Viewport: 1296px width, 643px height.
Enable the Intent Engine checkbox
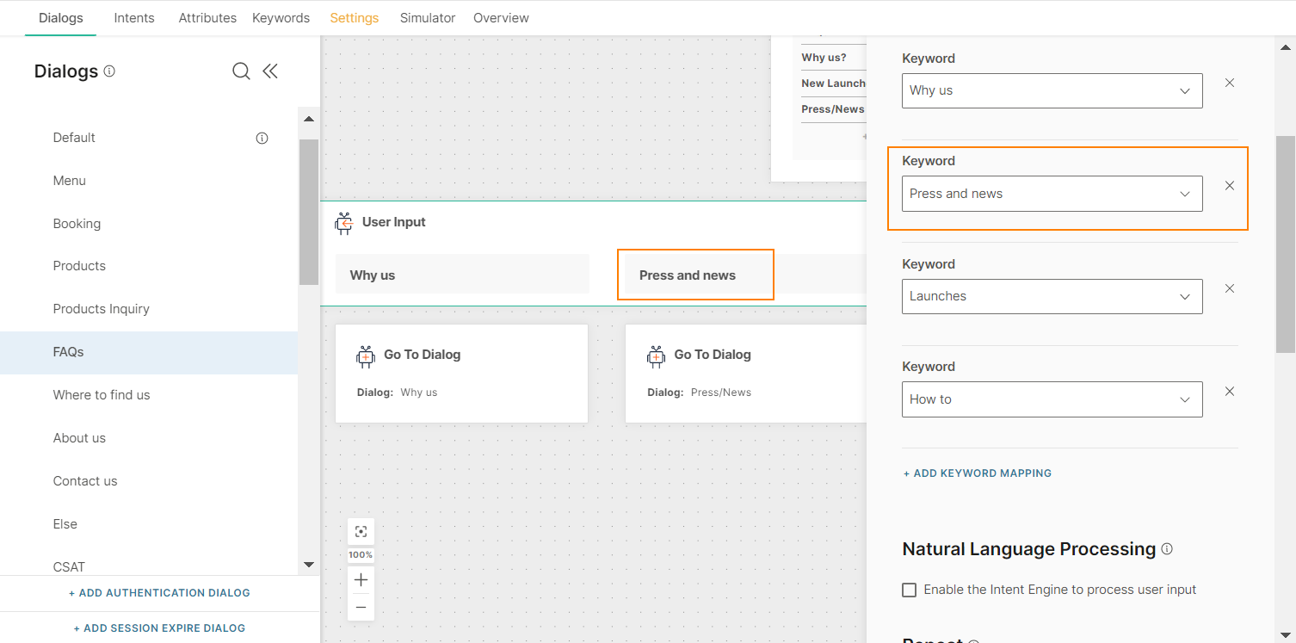pyautogui.click(x=909, y=590)
